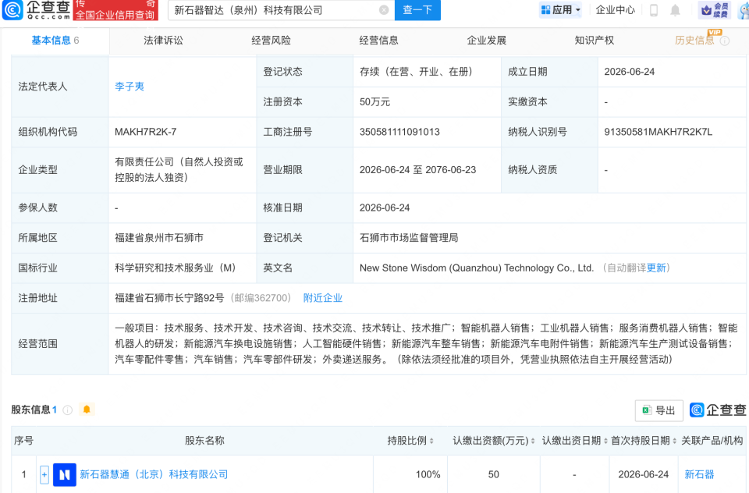The height and width of the screenshot is (493, 749).
Task: Select registration number 350581111091013
Action: [x=399, y=133]
